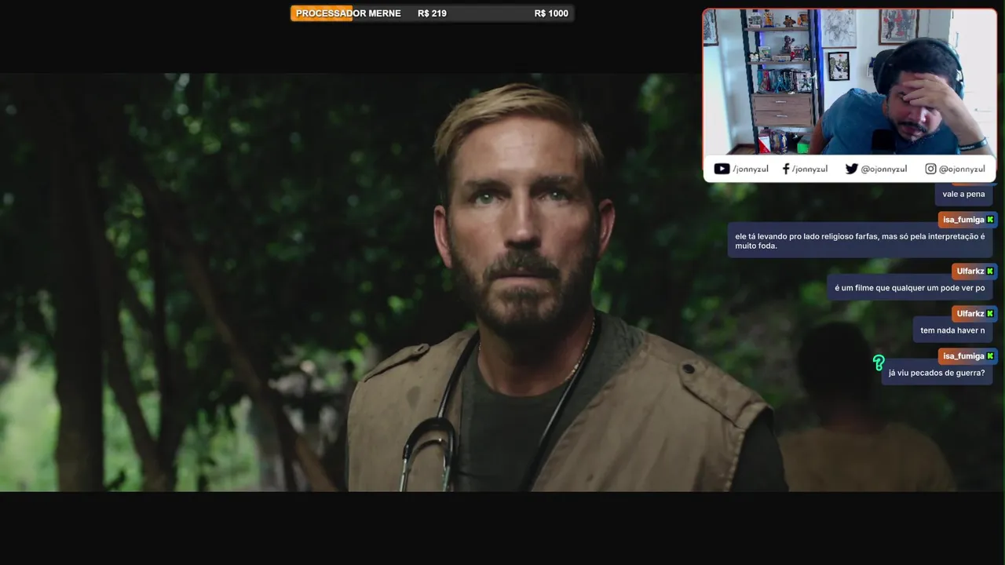Click the streamer webcam feed
This screenshot has width=1005, height=565.
[x=850, y=82]
